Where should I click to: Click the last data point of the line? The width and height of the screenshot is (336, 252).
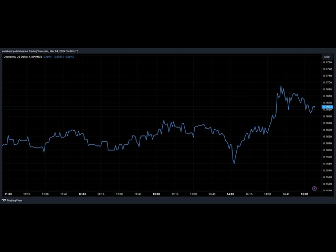314,107
